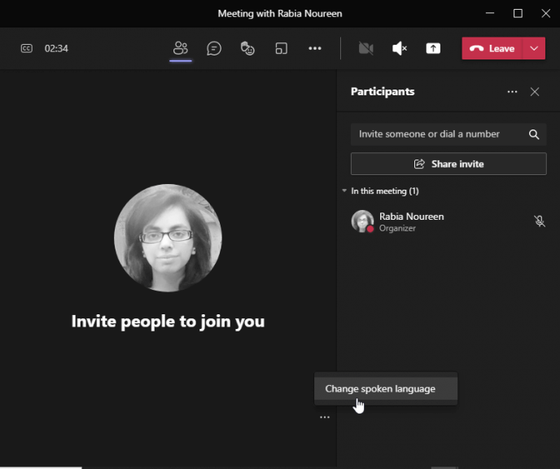560x469 pixels.
Task: Focus the Invite someone or dial field
Action: pos(448,134)
